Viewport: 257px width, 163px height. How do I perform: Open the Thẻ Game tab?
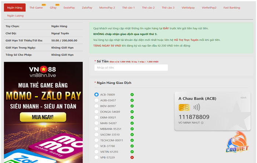tap(36, 8)
